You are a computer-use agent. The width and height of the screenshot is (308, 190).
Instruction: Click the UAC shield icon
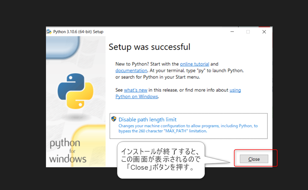coord(114,119)
